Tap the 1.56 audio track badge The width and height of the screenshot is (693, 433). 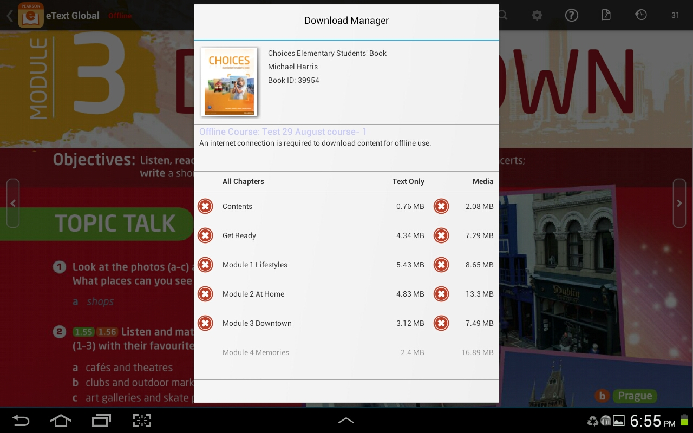tap(107, 332)
